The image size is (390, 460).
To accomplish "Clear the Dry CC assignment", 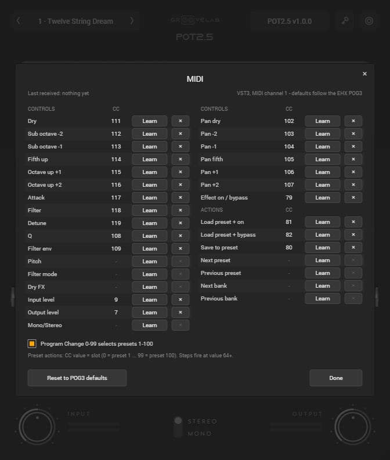I will click(180, 121).
